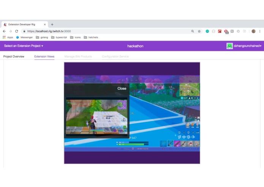Open the Chrome profile avatar
The image size is (264, 187).
click(253, 31)
